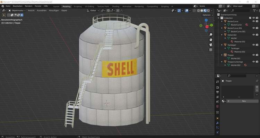260x138 pixels.
Task: Choose the extend-selection mode icon
Action: click(12, 15)
